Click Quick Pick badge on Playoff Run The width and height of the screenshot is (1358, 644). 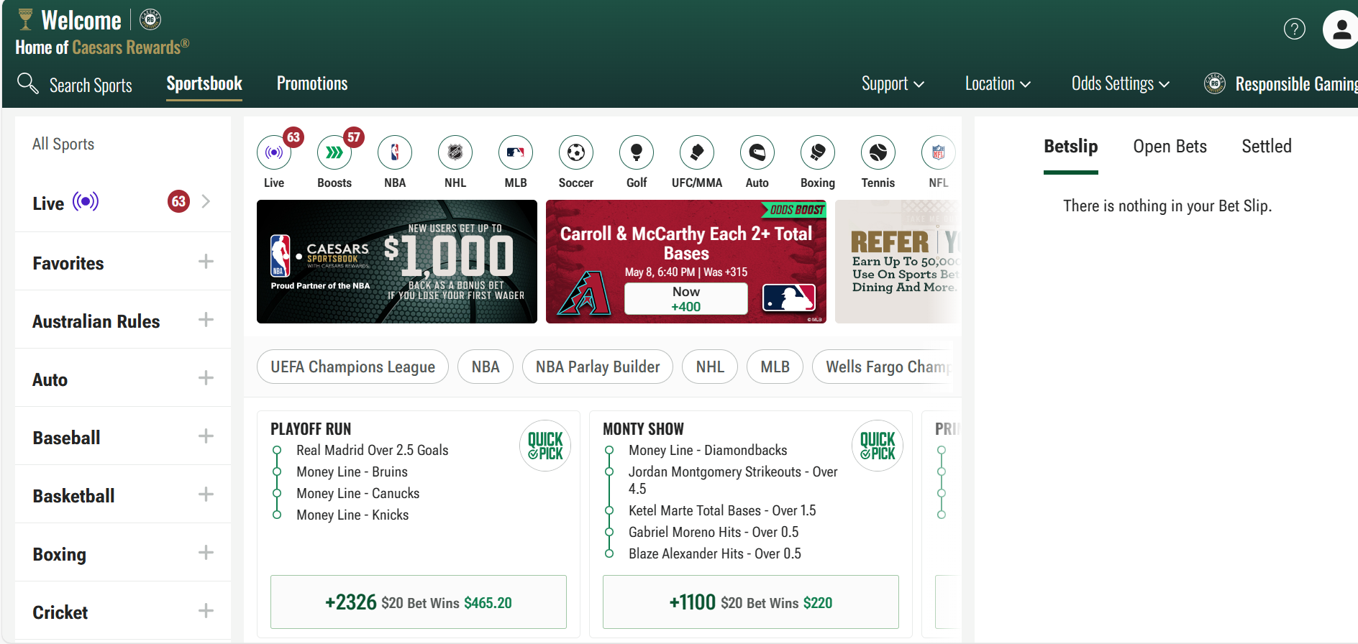click(x=545, y=446)
